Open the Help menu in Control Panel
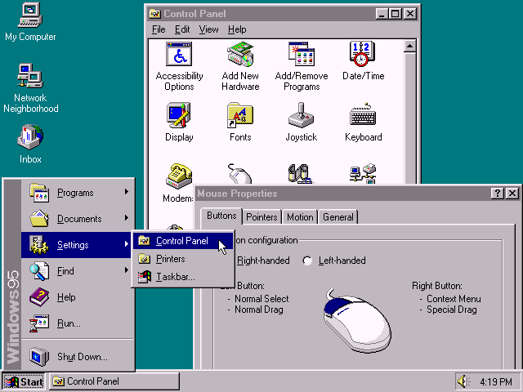This screenshot has height=392, width=523. click(237, 29)
